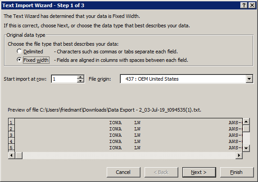Click the preview vertical scrollbar thumb
The image size is (258, 182).
point(246,129)
